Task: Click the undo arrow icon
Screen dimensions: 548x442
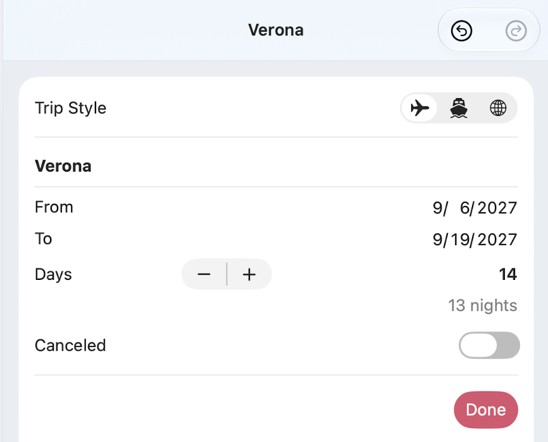Action: click(x=461, y=31)
